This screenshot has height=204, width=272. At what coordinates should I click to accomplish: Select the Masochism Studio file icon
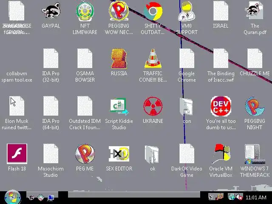pos(51,153)
